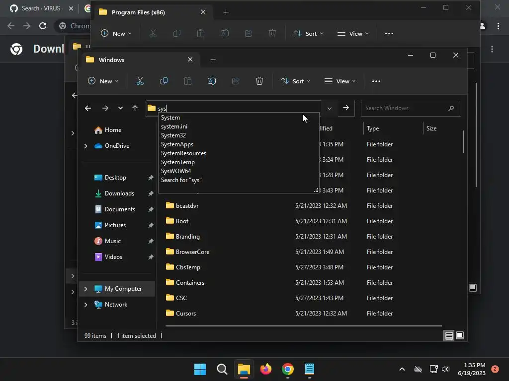Select the Containers folder
Viewport: 509px width, 381px height.
point(189,282)
